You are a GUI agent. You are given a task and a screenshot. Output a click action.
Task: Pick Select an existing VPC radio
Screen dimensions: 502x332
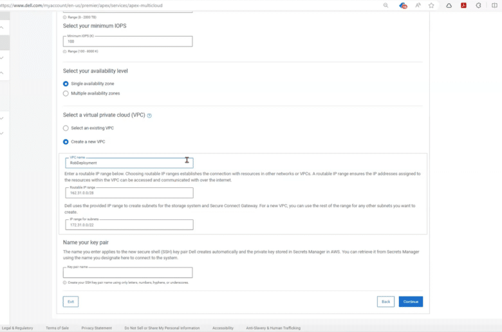pos(66,128)
